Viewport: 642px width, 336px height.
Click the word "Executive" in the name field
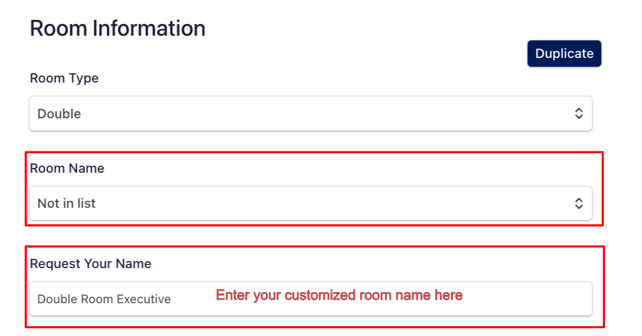click(144, 299)
